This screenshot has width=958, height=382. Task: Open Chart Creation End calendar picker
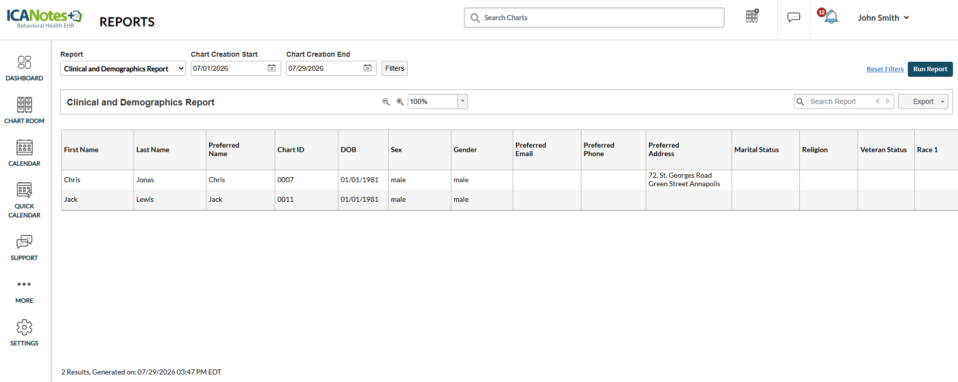[368, 68]
